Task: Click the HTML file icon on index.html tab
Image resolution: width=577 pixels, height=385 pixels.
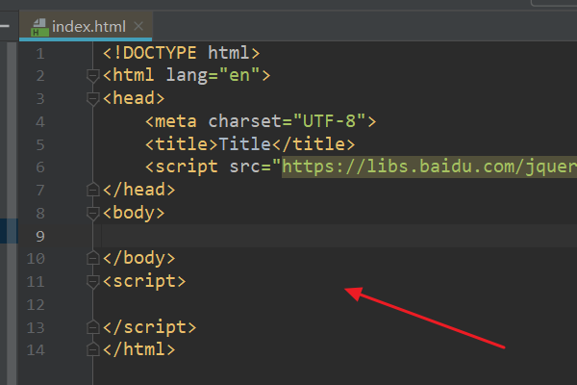Action: click(39, 28)
